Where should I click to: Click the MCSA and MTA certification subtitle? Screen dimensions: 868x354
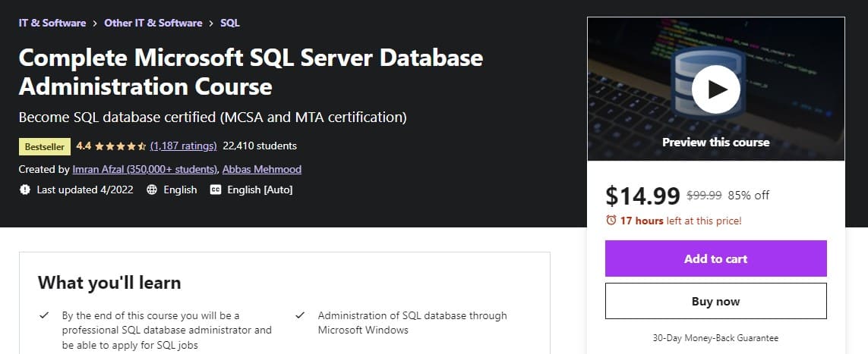click(x=213, y=117)
